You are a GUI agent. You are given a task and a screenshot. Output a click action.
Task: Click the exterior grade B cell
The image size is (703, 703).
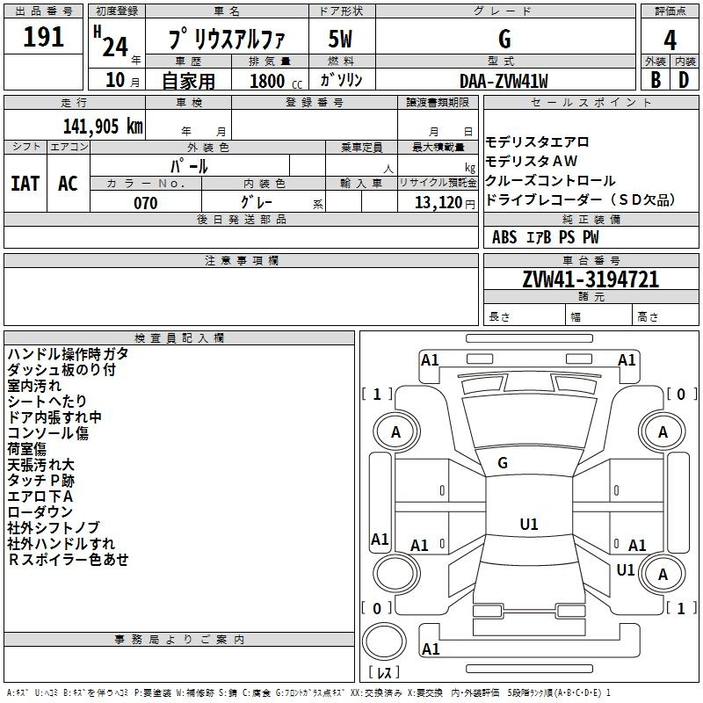click(x=655, y=79)
